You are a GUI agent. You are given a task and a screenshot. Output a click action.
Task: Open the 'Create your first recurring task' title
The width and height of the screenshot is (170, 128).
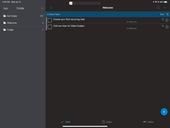[69, 19]
